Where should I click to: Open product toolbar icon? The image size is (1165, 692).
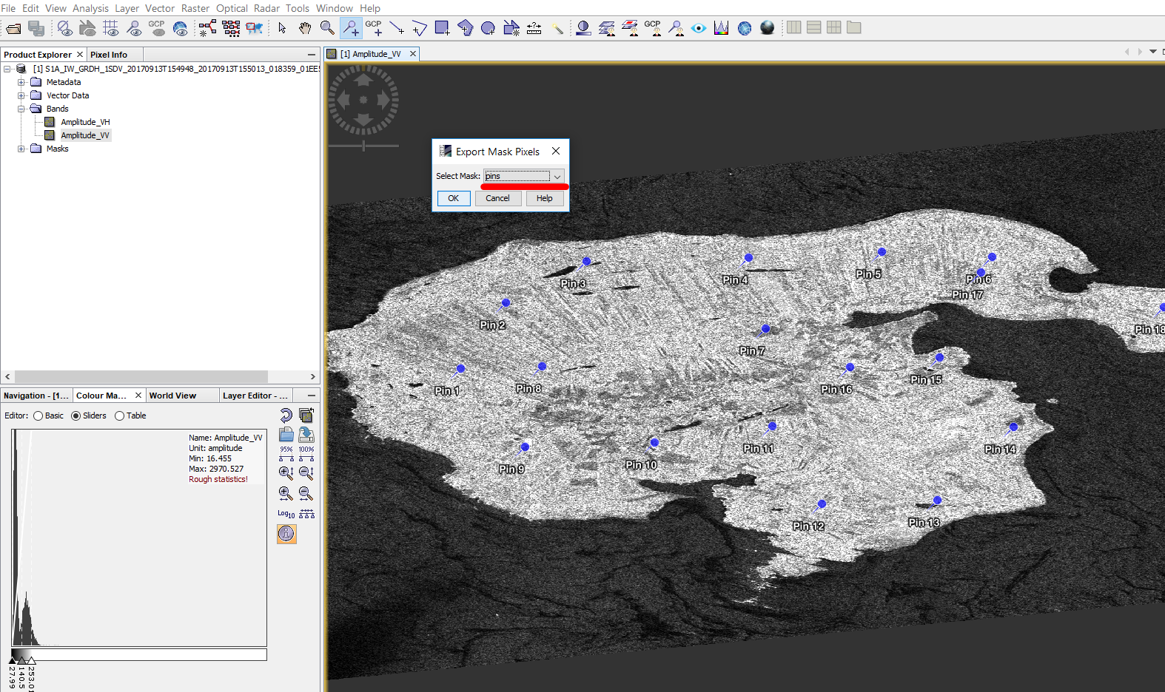click(x=13, y=29)
